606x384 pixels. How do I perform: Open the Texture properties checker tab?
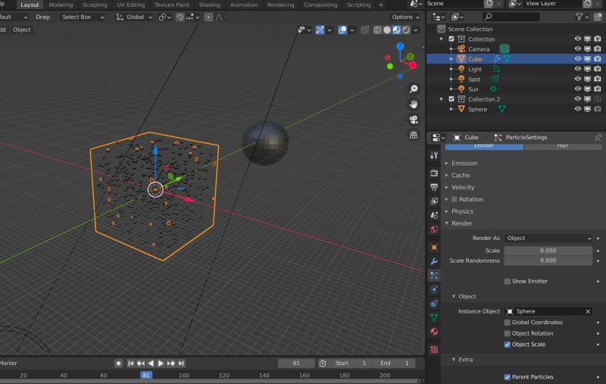pos(434,350)
